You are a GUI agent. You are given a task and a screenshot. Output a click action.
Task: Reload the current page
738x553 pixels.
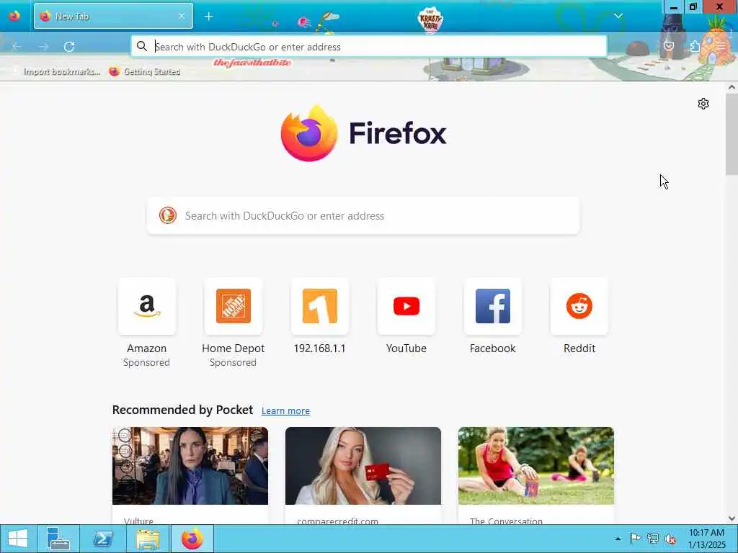[x=69, y=47]
